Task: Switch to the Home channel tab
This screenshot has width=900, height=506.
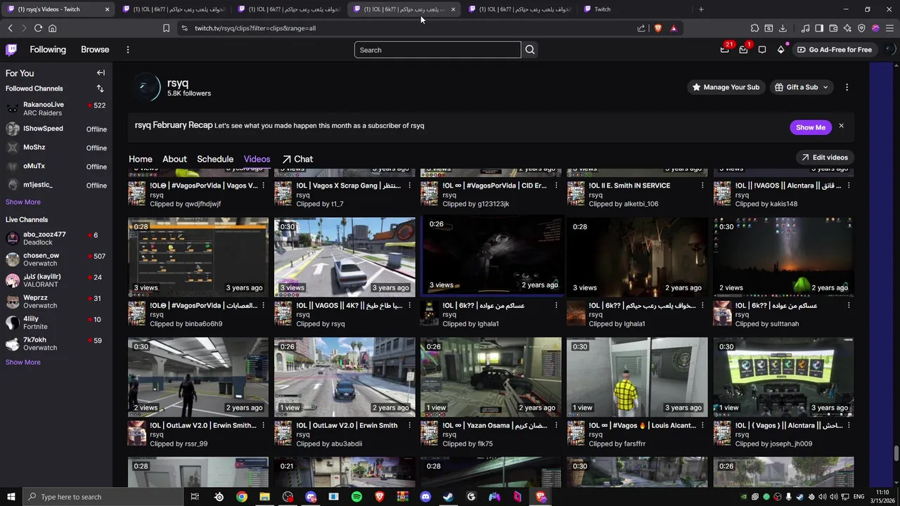Action: [141, 159]
